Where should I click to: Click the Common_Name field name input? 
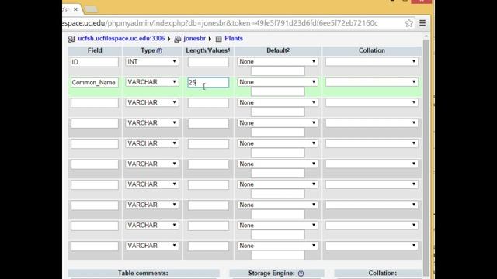[95, 83]
